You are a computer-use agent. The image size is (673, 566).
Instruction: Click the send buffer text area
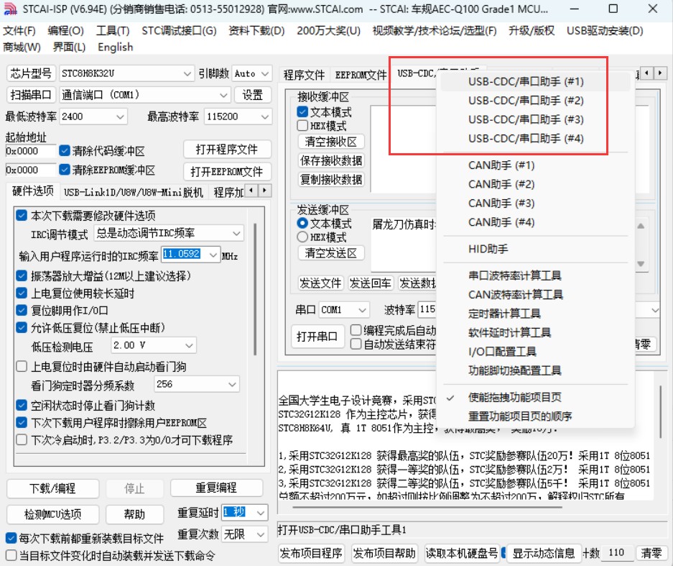tap(404, 244)
